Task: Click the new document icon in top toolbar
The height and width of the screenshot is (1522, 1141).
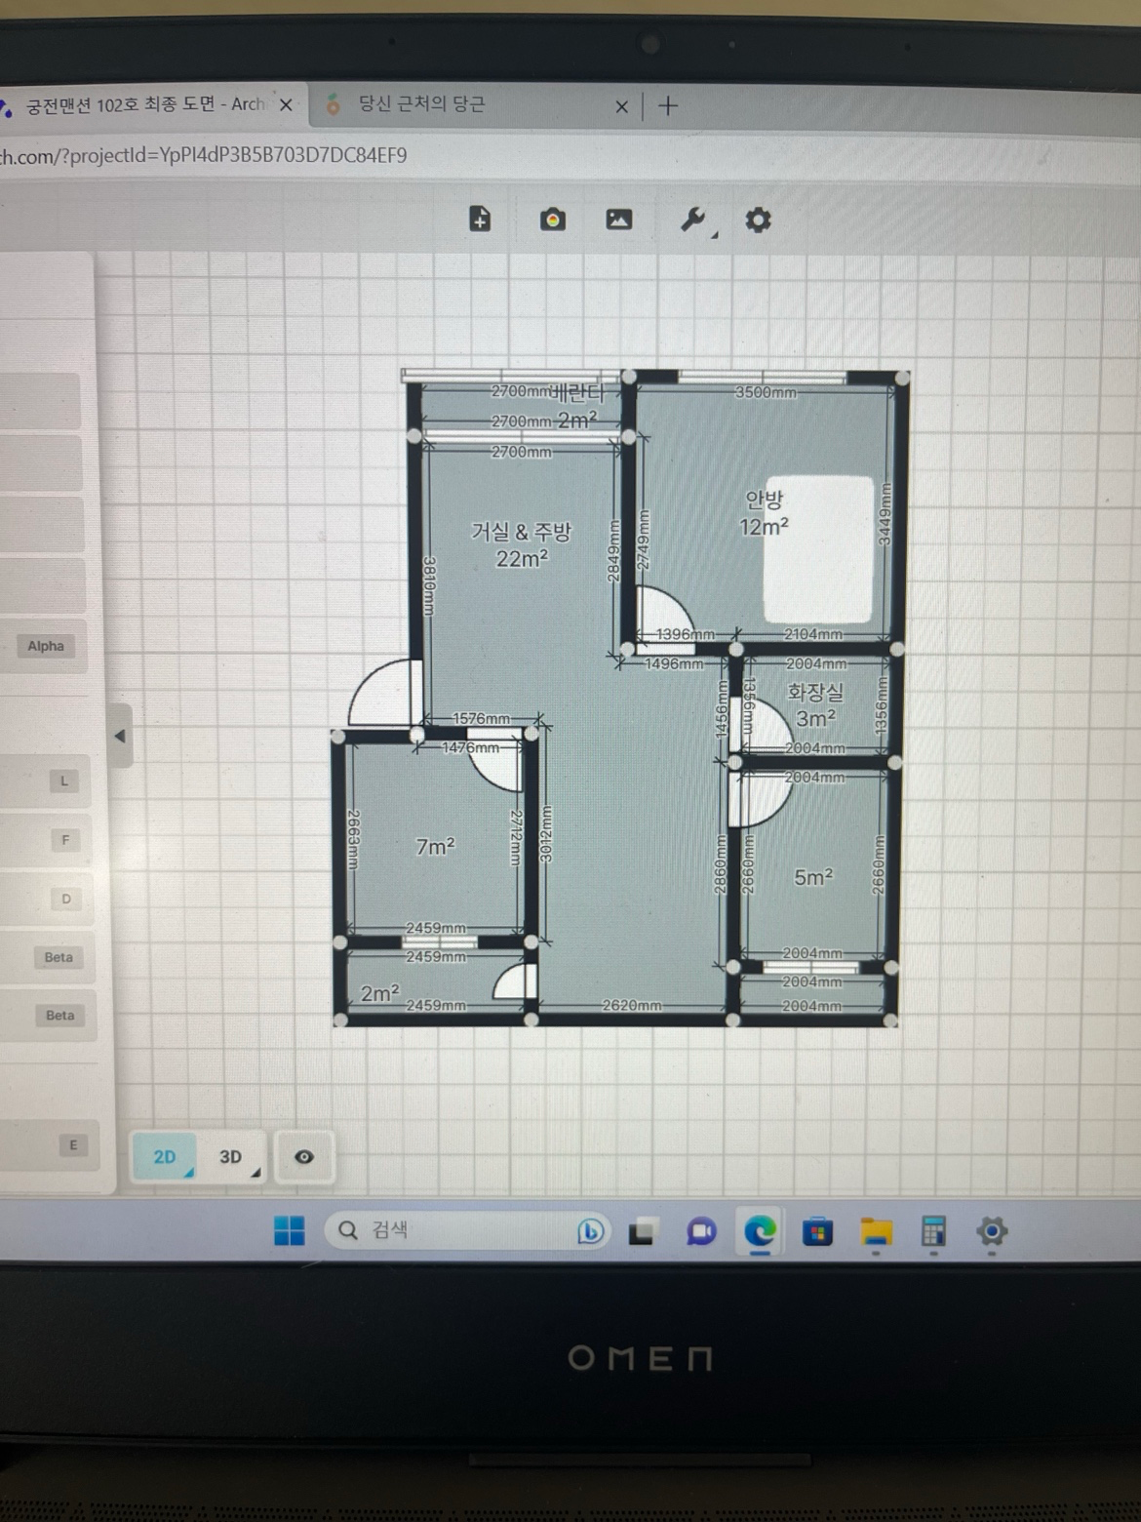Action: point(480,219)
